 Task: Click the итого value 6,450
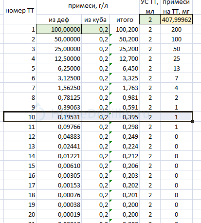pyautogui.click(x=125, y=68)
